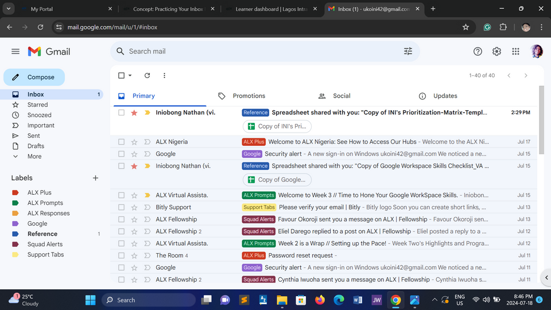Click the search options filter icon

point(408,52)
